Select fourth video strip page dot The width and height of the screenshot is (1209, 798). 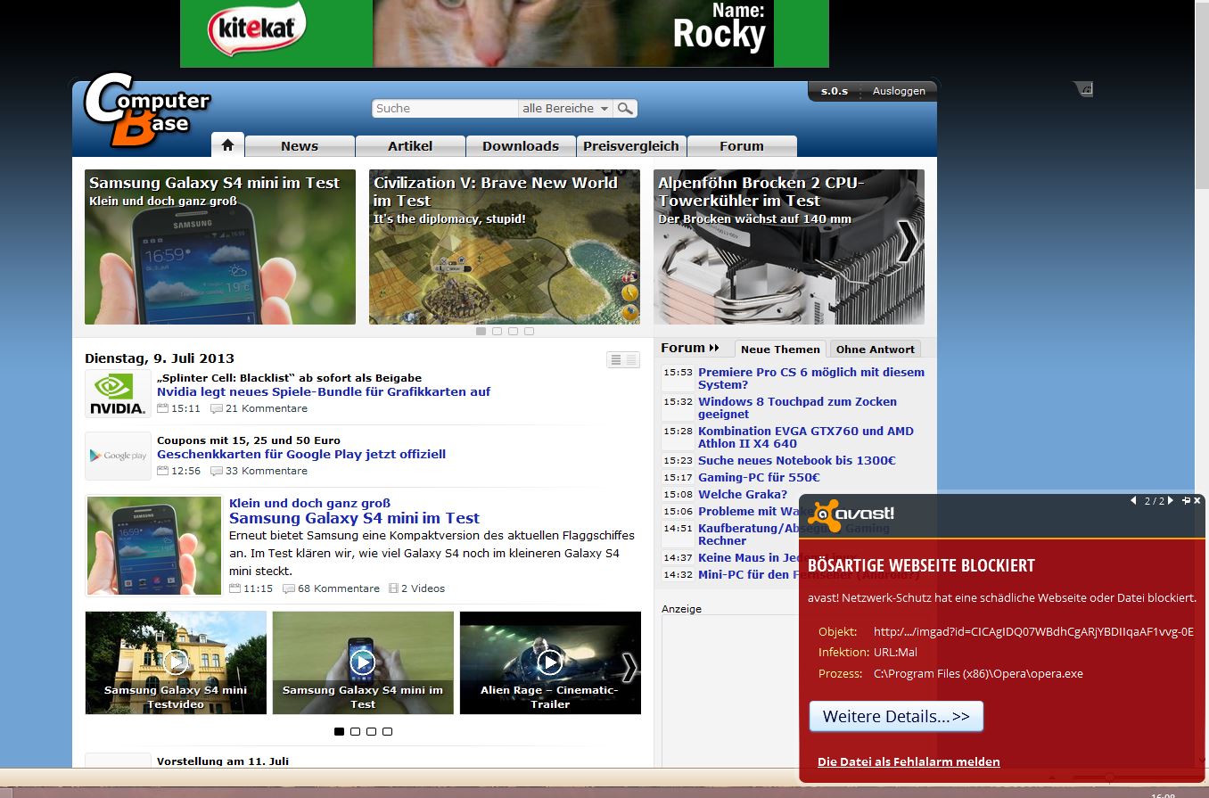[x=387, y=731]
